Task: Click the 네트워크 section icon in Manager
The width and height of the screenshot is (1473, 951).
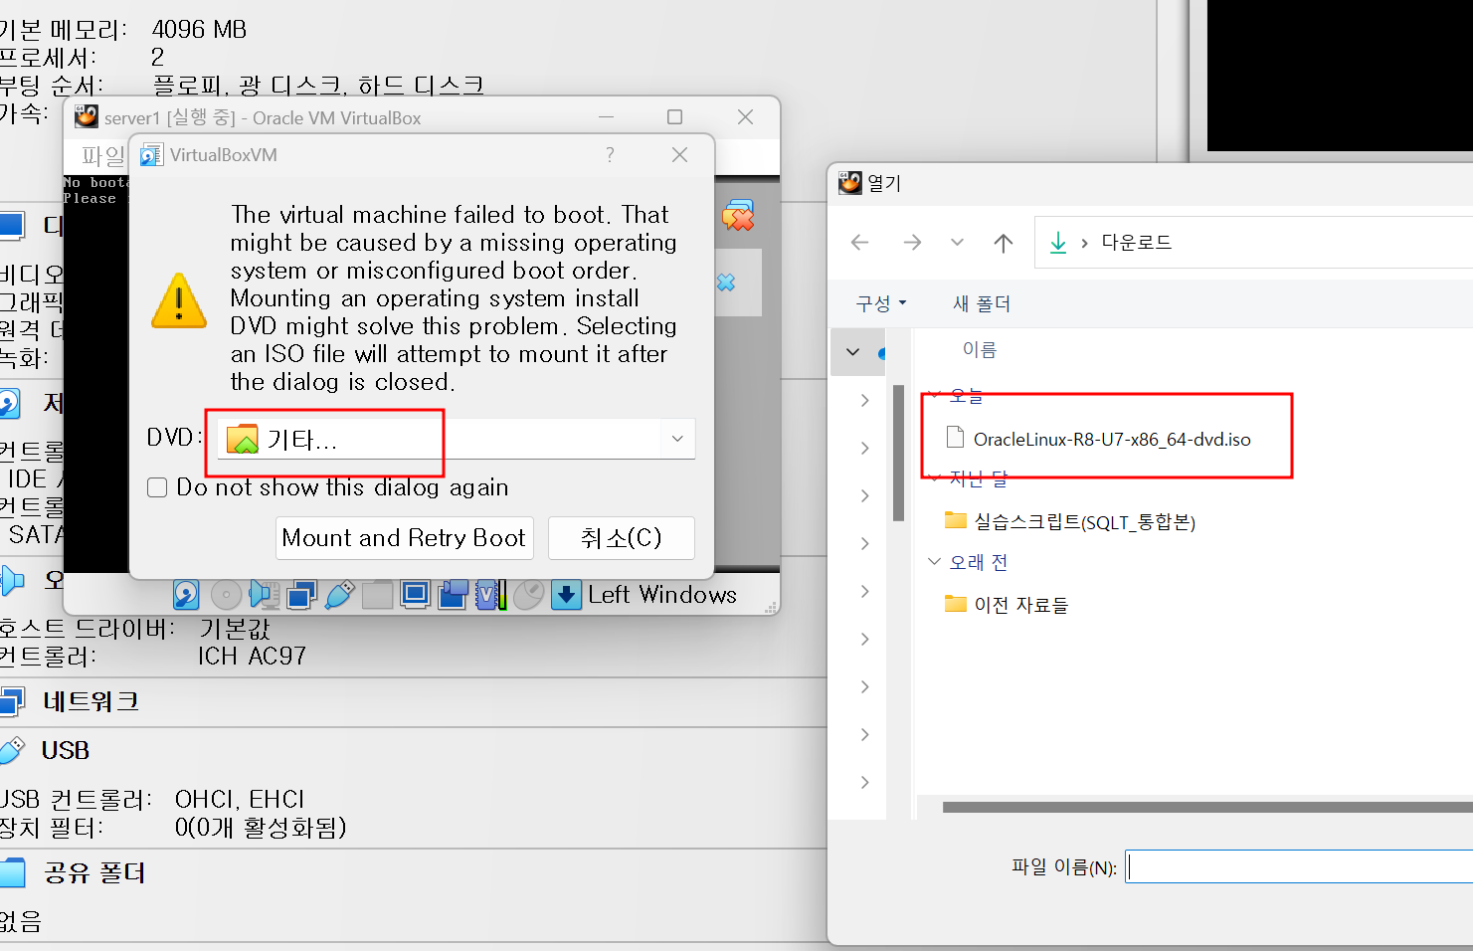Action: [x=11, y=702]
